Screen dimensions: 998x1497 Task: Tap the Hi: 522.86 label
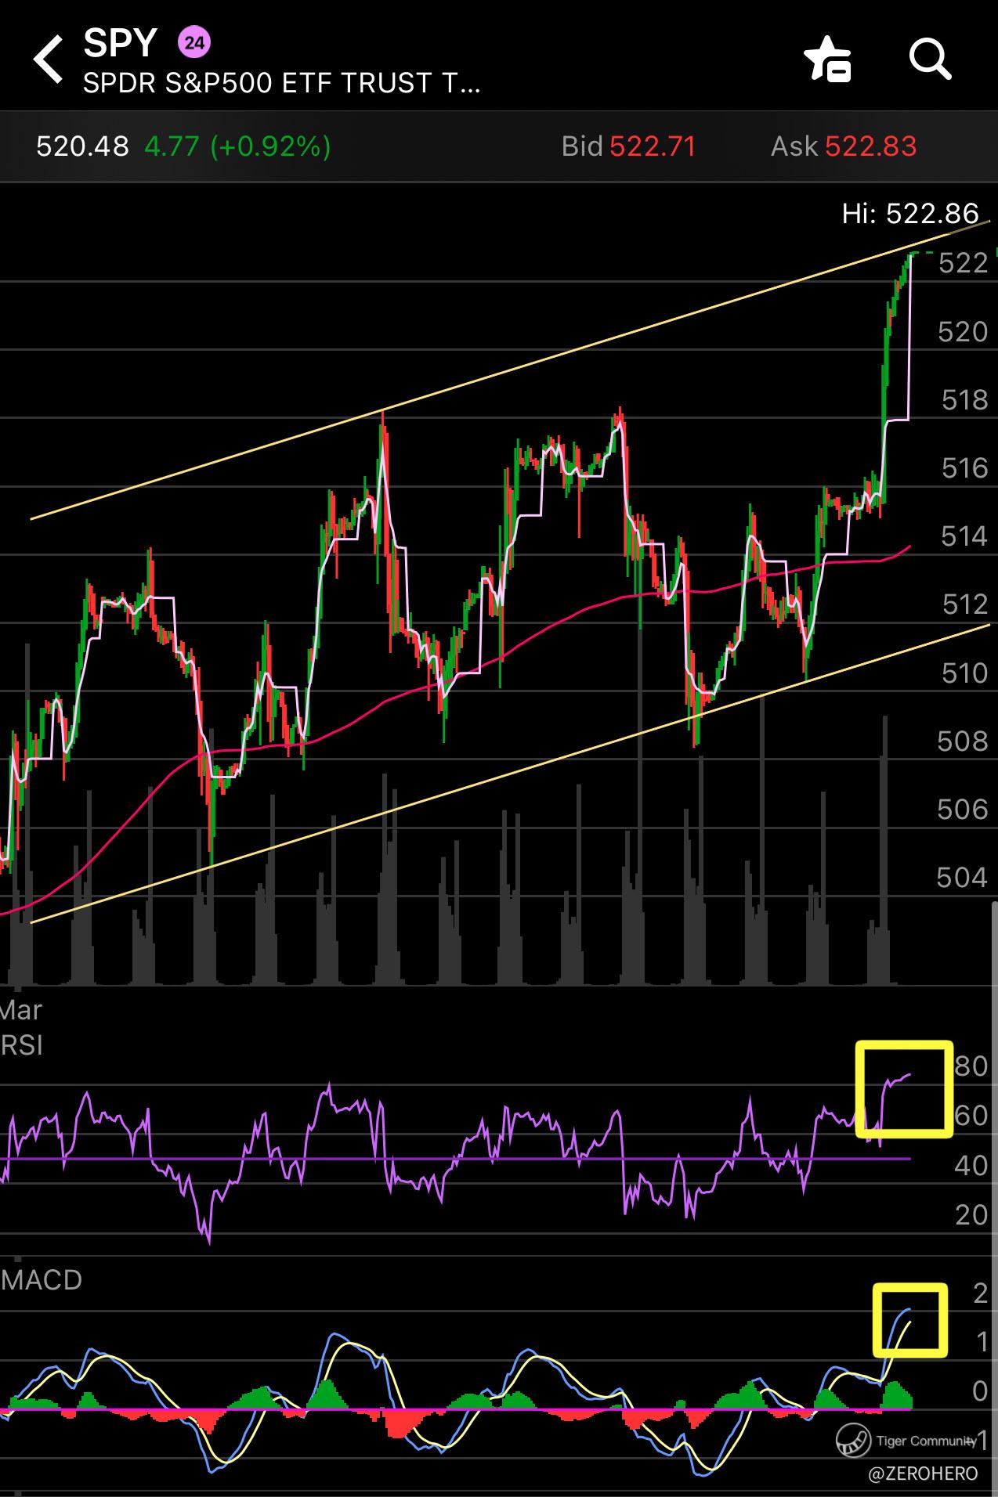click(x=910, y=213)
